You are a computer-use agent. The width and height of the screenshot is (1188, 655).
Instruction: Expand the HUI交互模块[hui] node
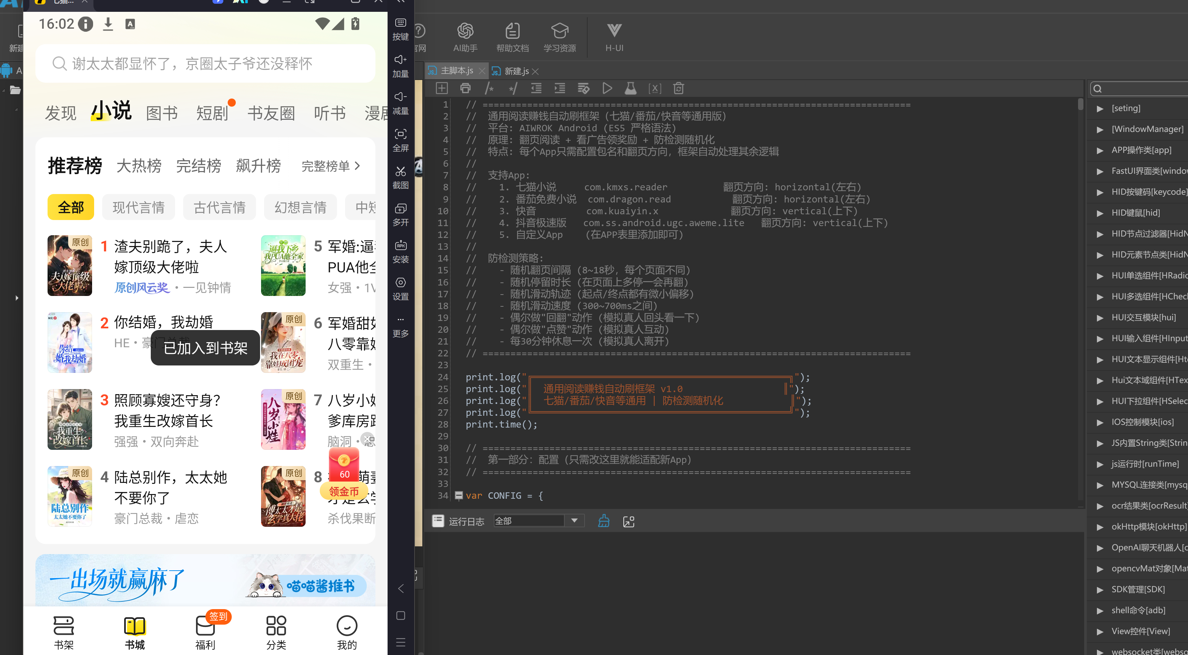point(1100,317)
